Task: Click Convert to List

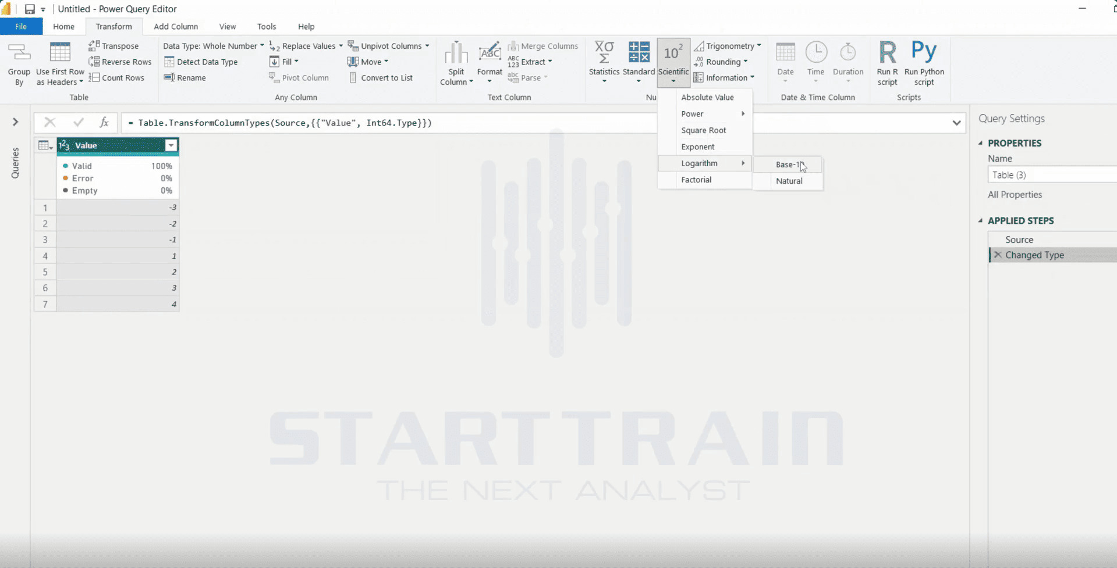Action: click(381, 77)
